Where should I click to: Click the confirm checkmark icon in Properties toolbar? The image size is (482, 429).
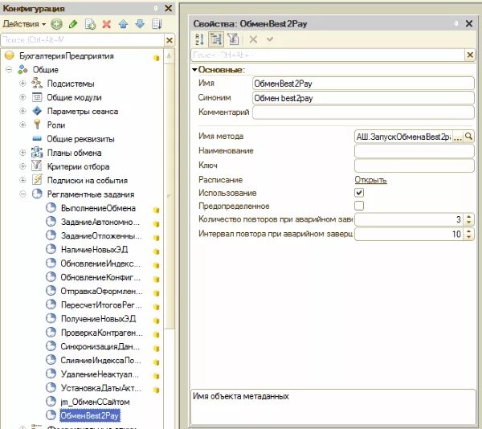[x=270, y=39]
